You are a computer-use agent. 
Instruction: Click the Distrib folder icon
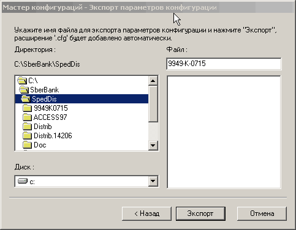tap(27, 127)
